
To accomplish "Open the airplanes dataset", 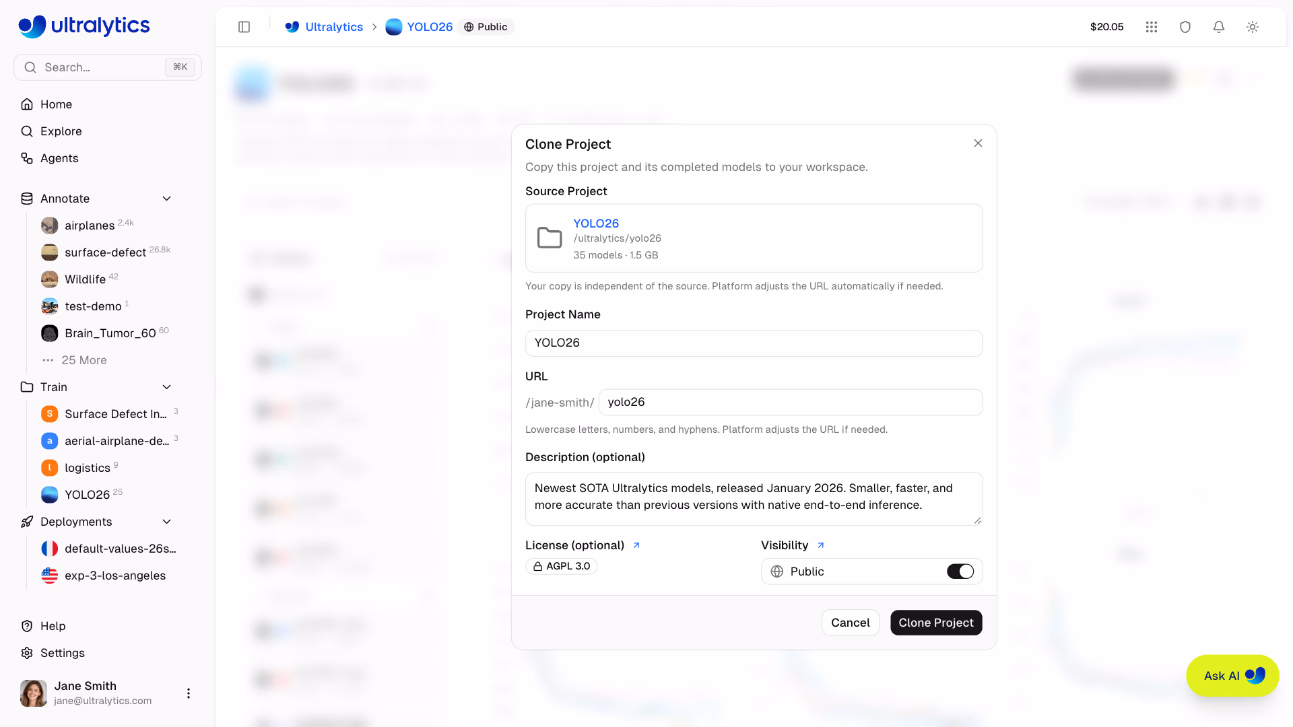I will click(90, 226).
